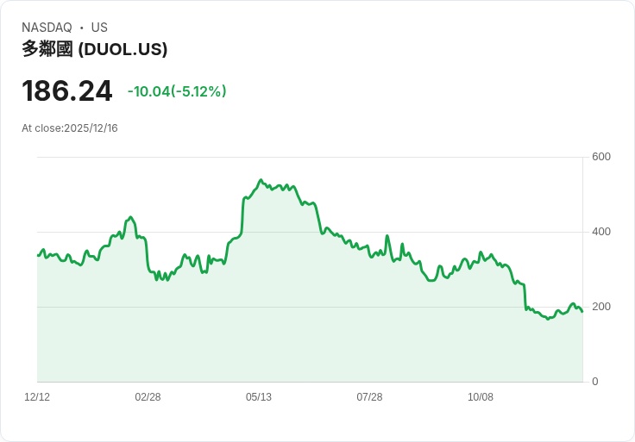Screen dimensions: 635x442
Task: Click the 07/28 date axis label
Action: click(x=369, y=396)
